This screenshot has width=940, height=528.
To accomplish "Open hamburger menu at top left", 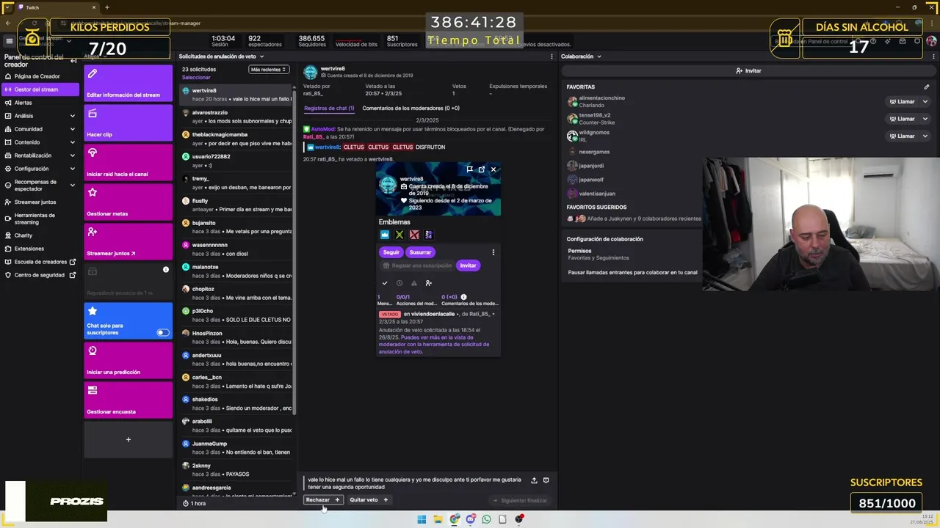I will point(10,41).
